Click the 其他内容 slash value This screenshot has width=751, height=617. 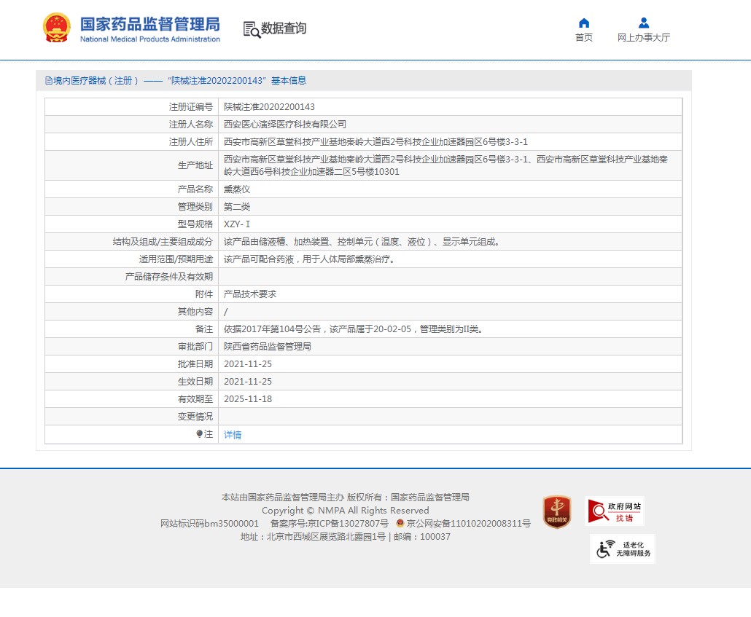225,312
